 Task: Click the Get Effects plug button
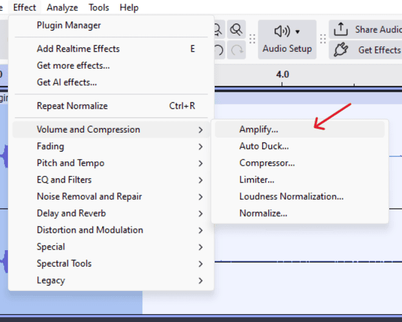[x=366, y=50]
